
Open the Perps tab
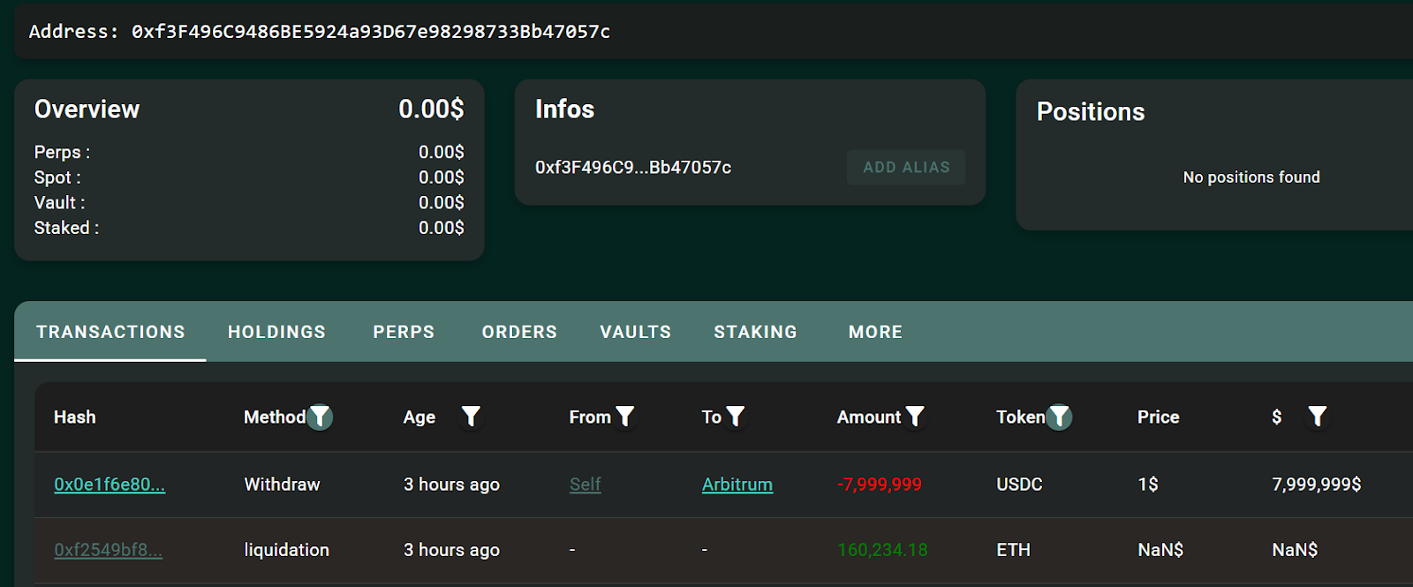404,332
